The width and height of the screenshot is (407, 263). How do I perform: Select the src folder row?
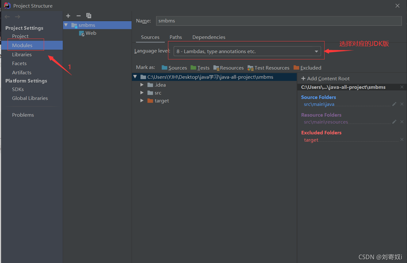click(214, 93)
